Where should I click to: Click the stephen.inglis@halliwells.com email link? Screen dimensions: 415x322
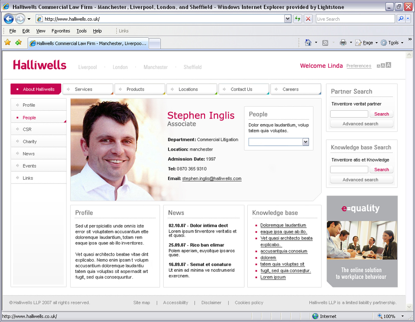[212, 178]
